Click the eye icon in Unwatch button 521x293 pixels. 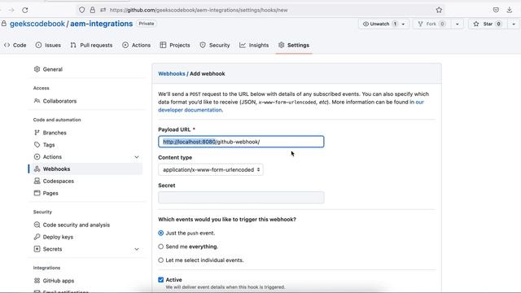[366, 24]
